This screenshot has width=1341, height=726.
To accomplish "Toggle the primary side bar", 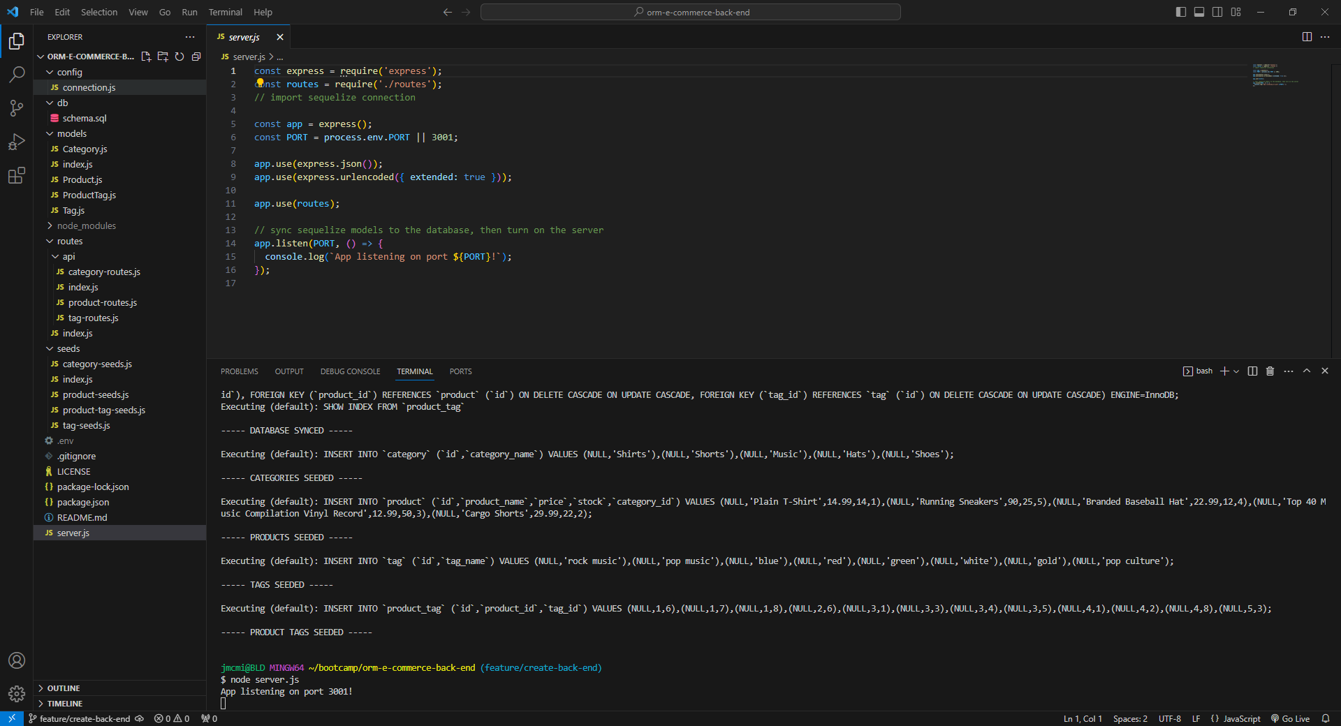I will click(1181, 12).
